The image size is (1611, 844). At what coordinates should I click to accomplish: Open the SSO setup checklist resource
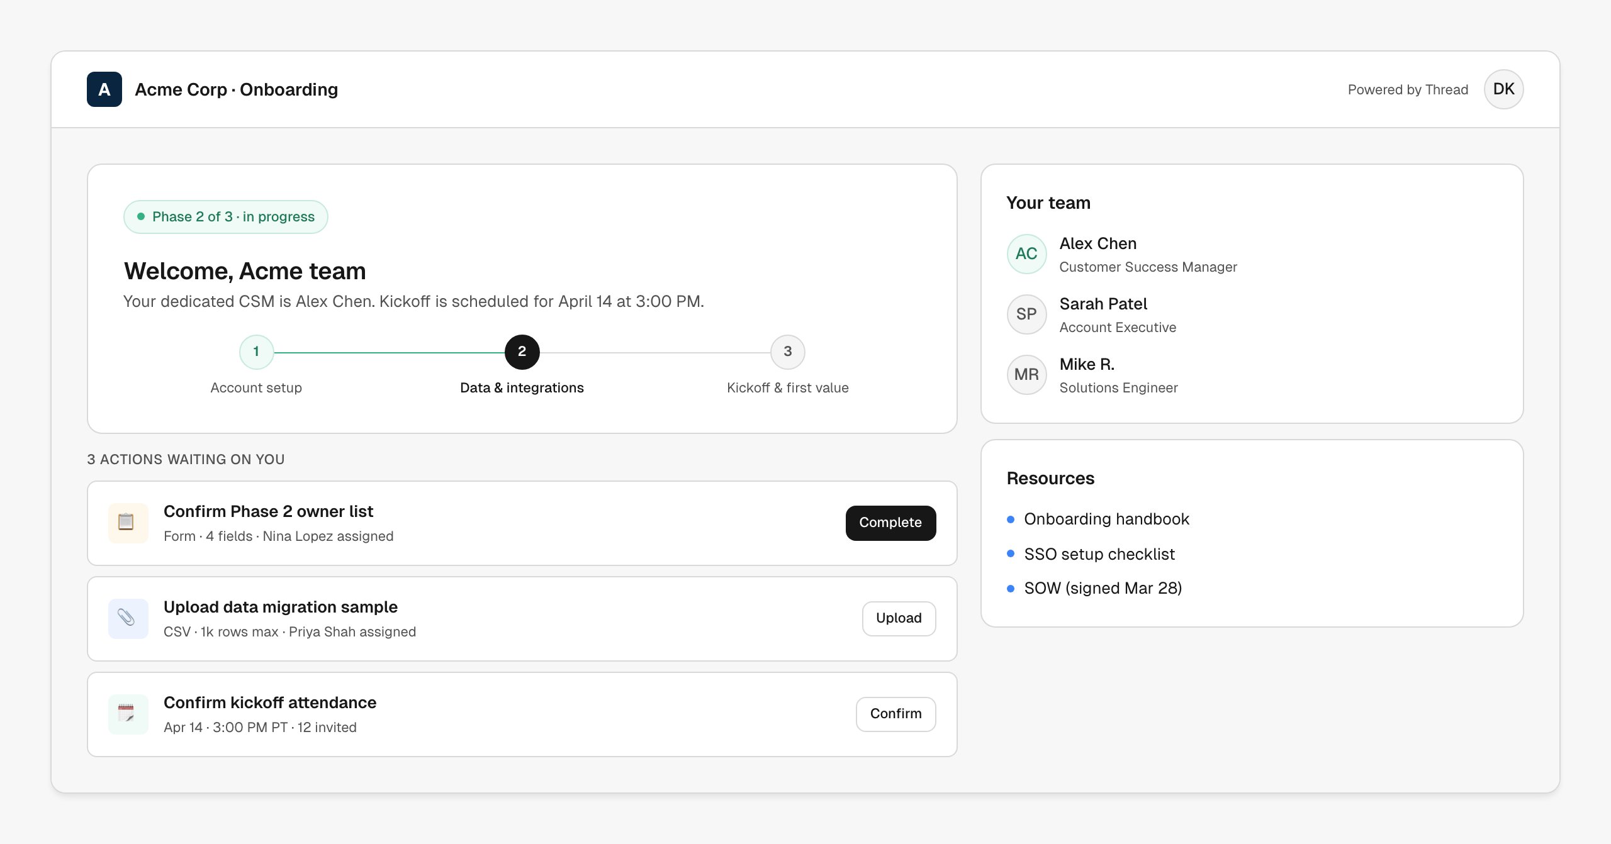tap(1099, 554)
